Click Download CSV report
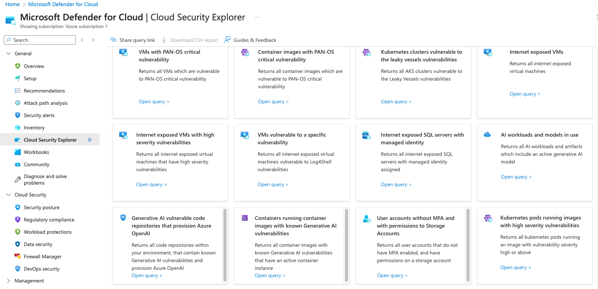The height and width of the screenshot is (289, 598). pyautogui.click(x=190, y=40)
